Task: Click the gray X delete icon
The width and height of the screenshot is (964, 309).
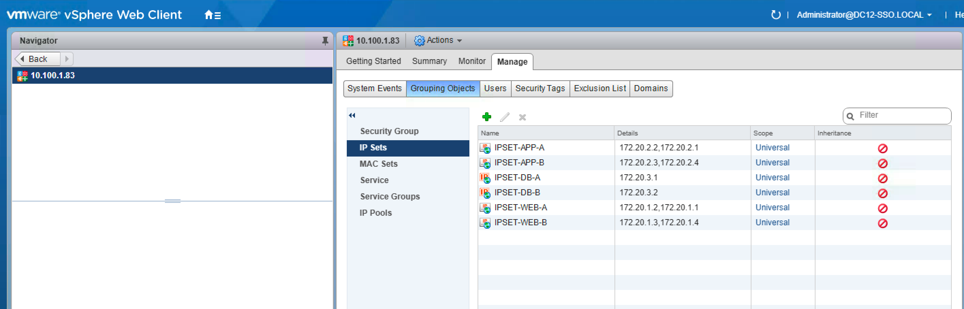Action: coord(523,118)
